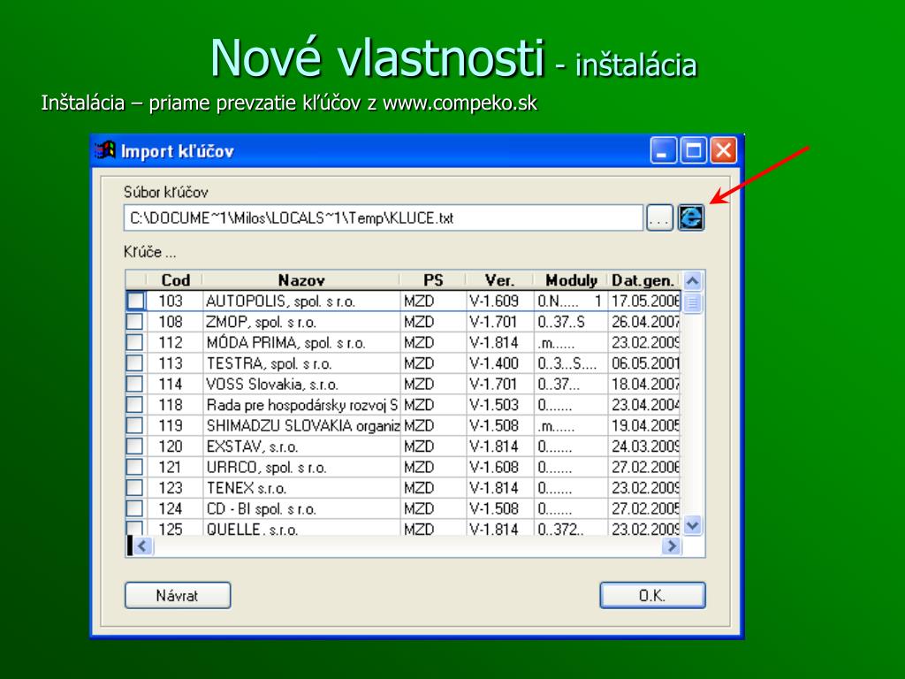This screenshot has width=905, height=679.
Task: Confirm with the O.K. button
Action: (652, 595)
